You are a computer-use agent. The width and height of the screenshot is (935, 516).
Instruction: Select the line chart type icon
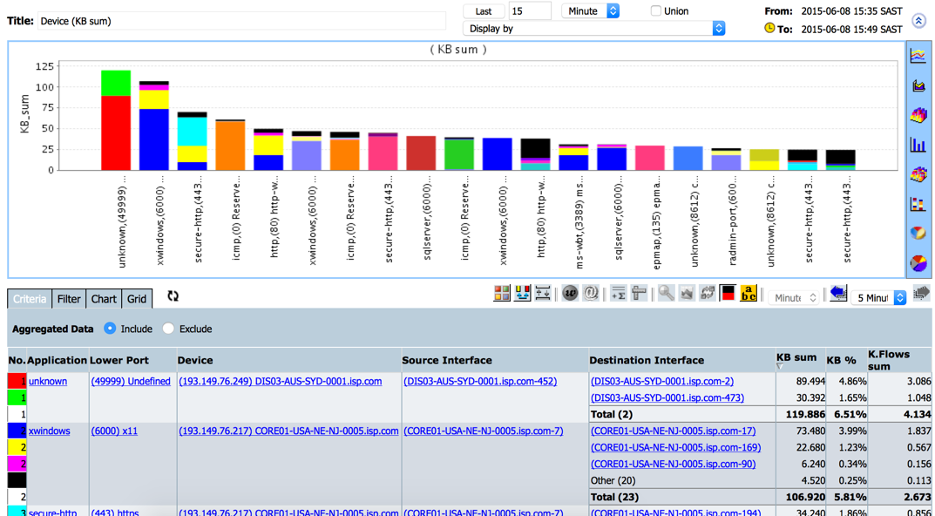coord(918,56)
